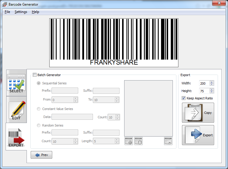Open the Settings menu

pyautogui.click(x=21, y=12)
